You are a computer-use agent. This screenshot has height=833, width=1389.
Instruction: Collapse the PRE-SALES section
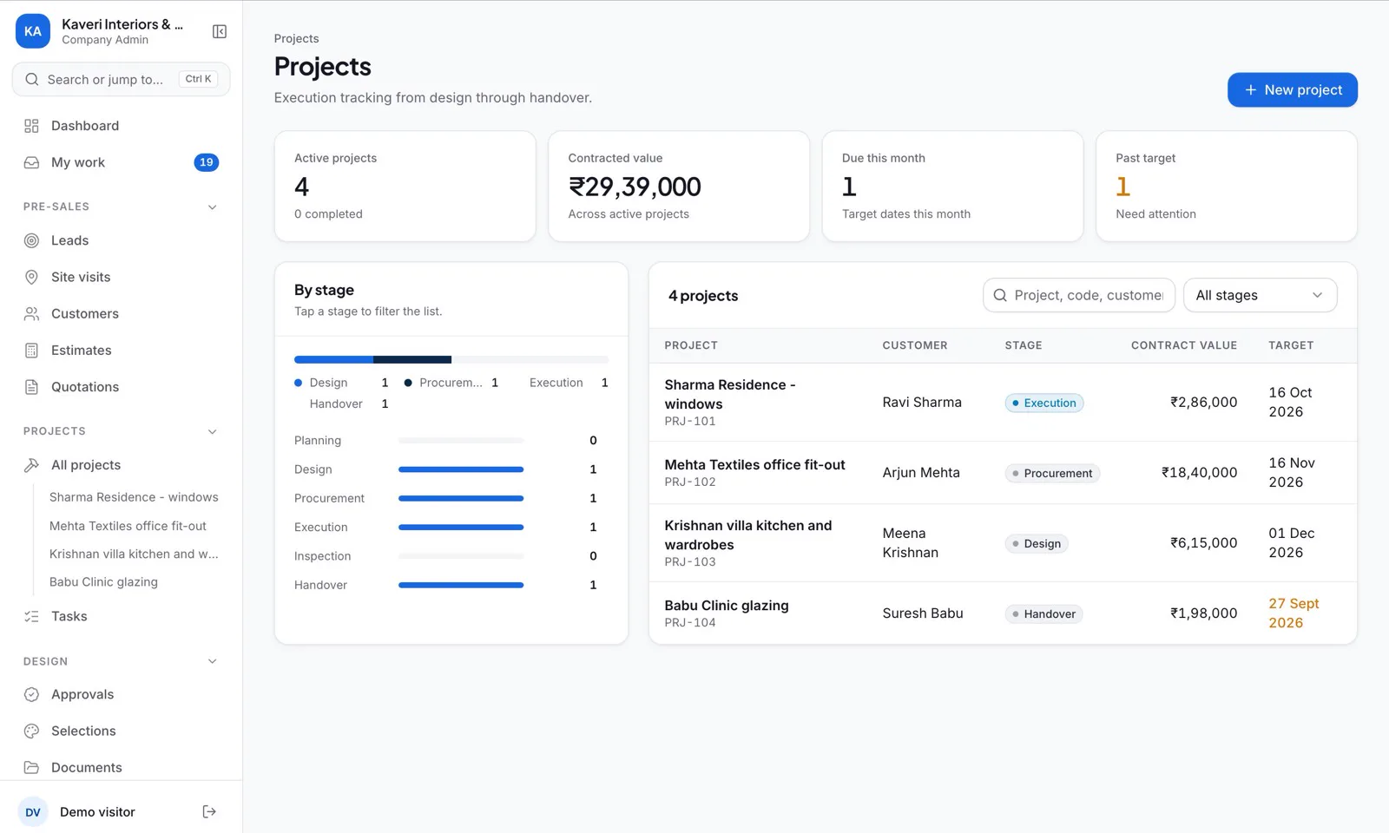212,207
